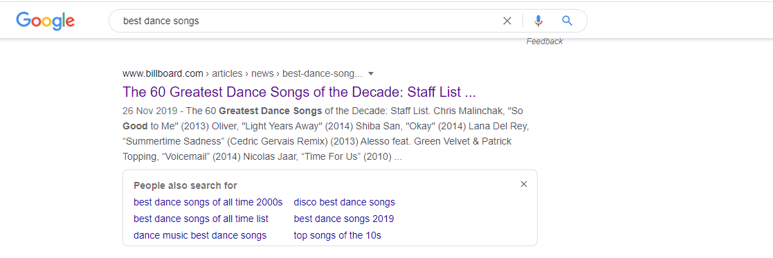The image size is (773, 258).
Task: Click the 'People also search for' heading
Action: (185, 185)
